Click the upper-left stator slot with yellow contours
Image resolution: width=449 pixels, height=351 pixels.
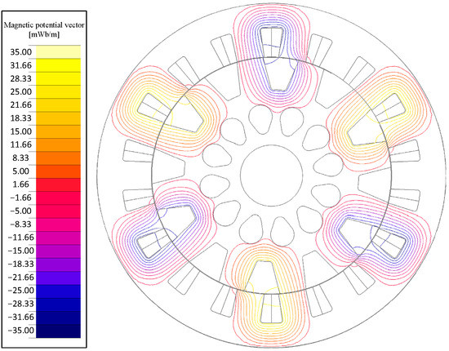tap(171, 113)
